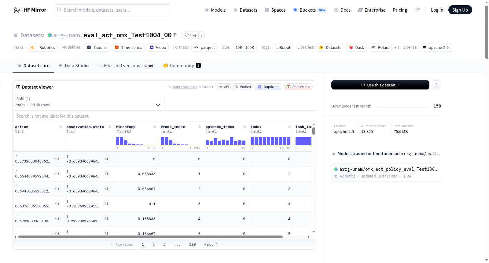Jump to page 199 of the table
Viewport: 489px width, 263px height.
pos(192,244)
